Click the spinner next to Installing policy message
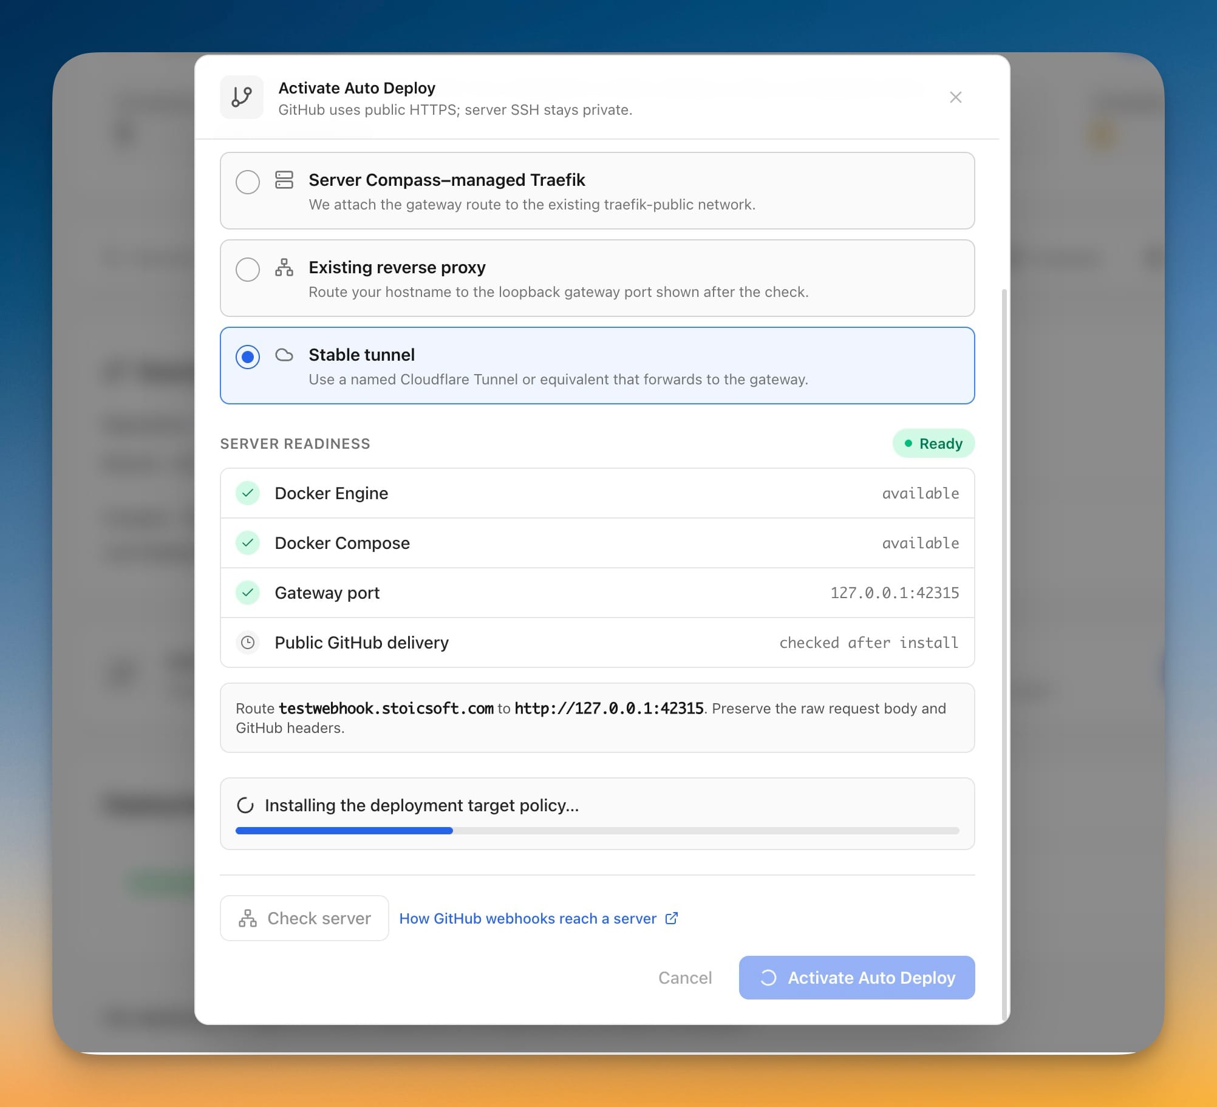The width and height of the screenshot is (1217, 1107). coord(245,805)
